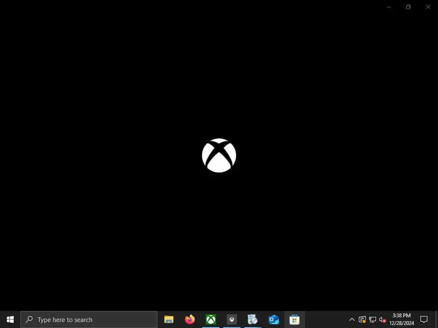Open Microsoft Store from the taskbar
438x328 pixels.
coord(294,319)
